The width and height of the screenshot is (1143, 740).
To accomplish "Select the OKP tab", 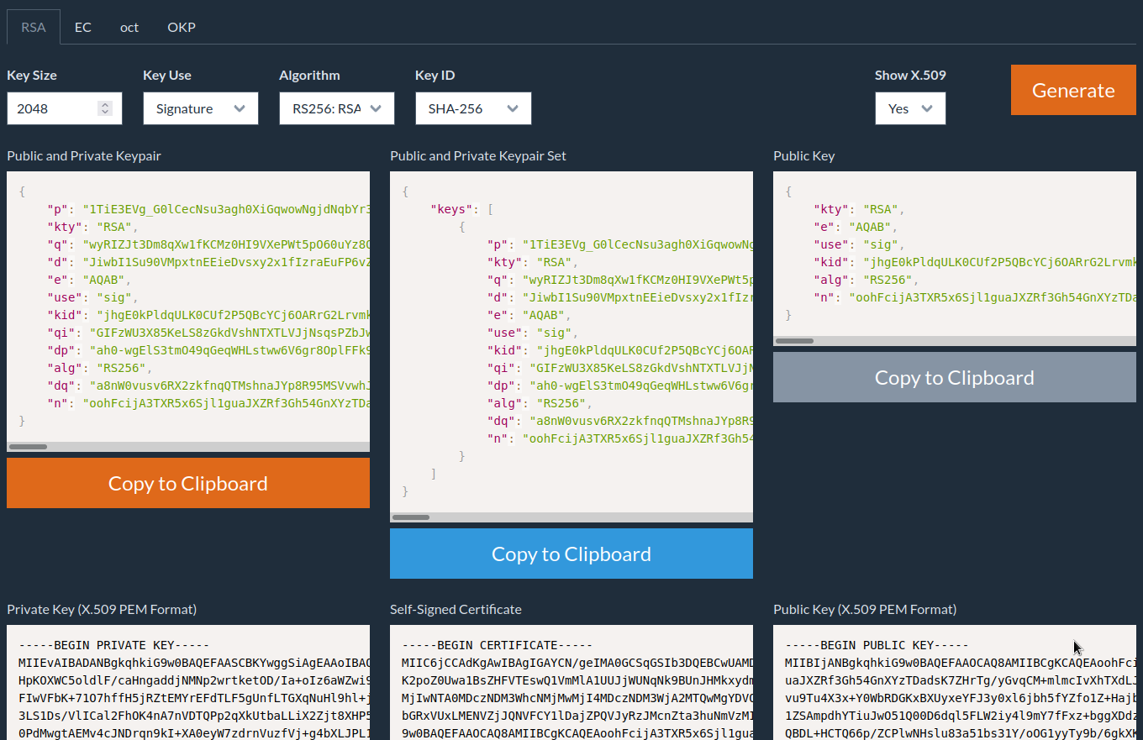I will 181,27.
